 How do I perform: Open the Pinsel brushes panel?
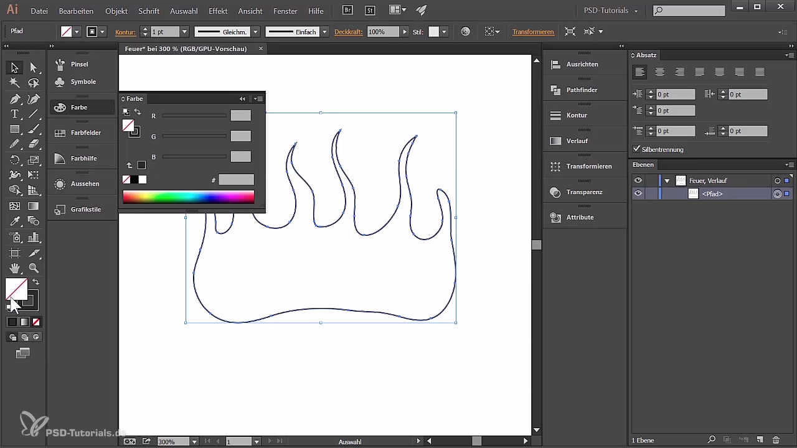coord(79,64)
